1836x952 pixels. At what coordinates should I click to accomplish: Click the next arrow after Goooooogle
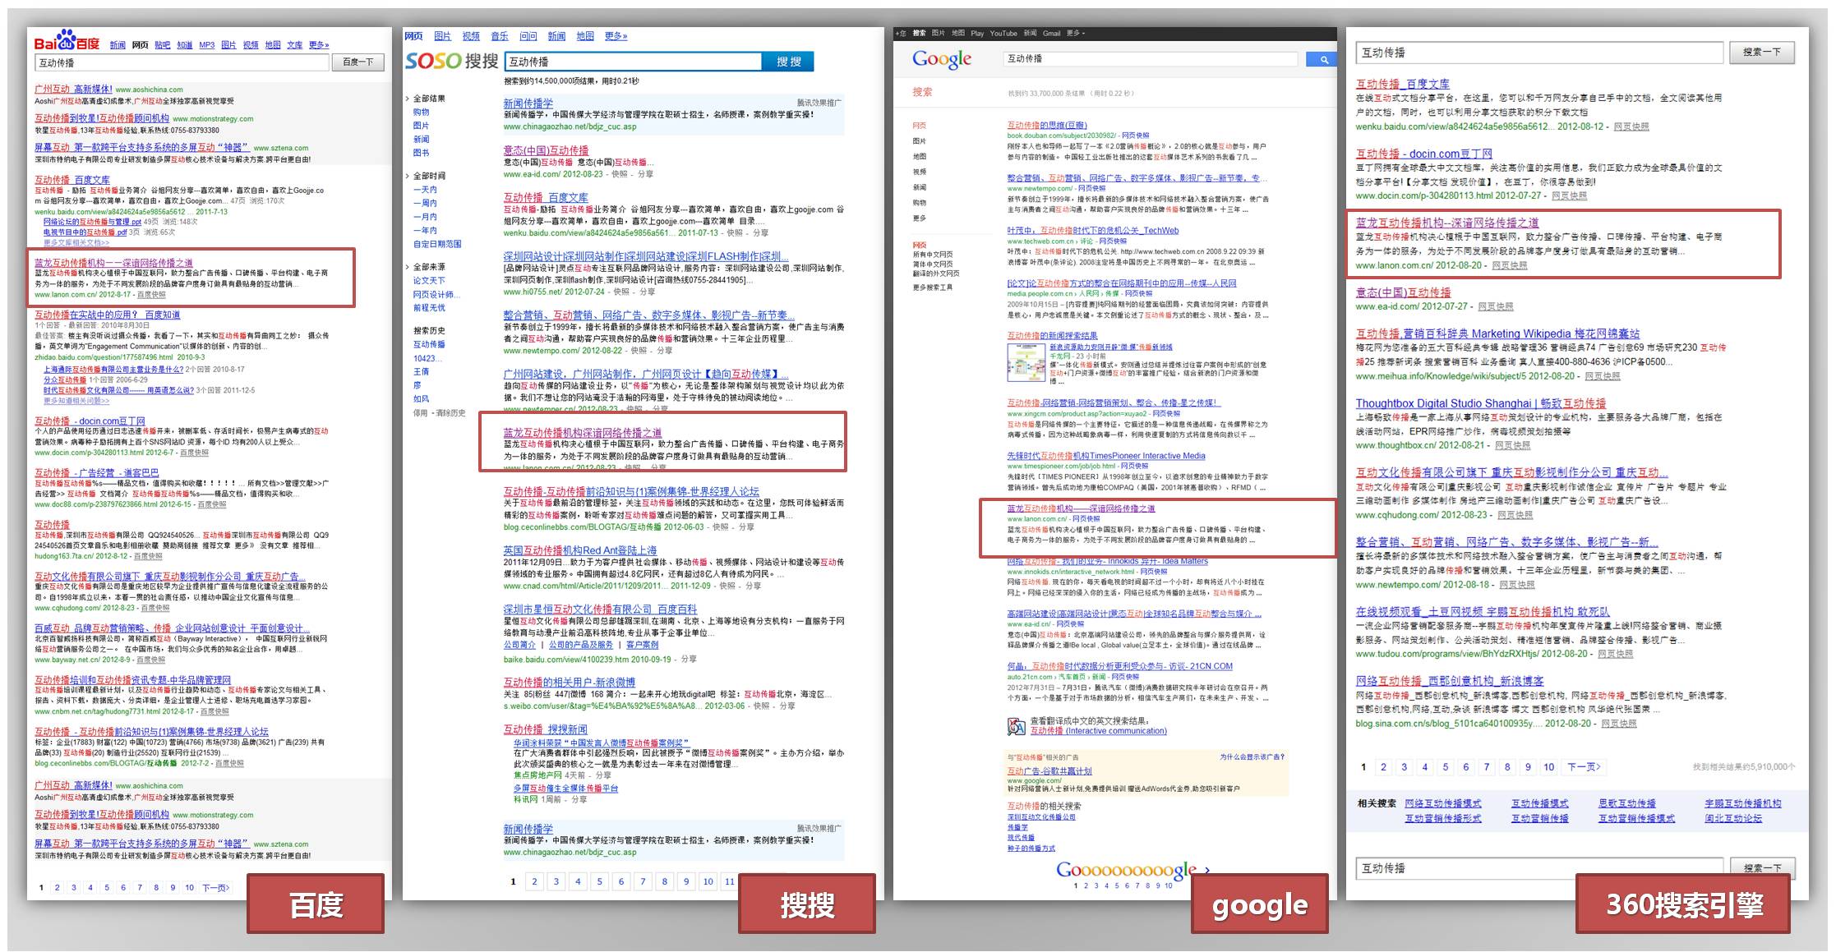1206,870
